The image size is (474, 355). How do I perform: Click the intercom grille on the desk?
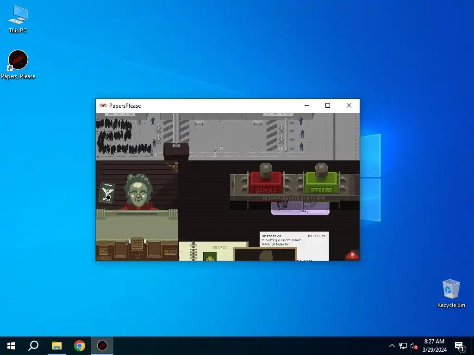[137, 244]
